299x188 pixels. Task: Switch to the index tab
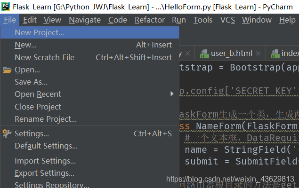(282, 54)
